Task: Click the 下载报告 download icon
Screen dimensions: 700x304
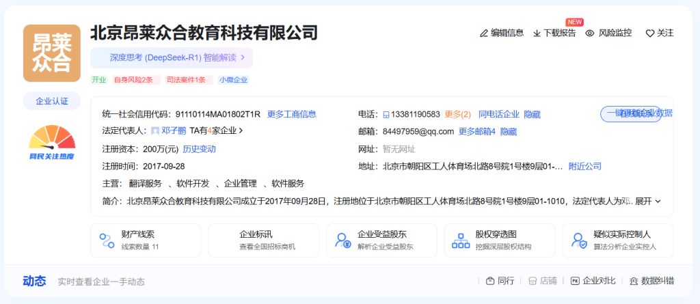Action: click(537, 33)
